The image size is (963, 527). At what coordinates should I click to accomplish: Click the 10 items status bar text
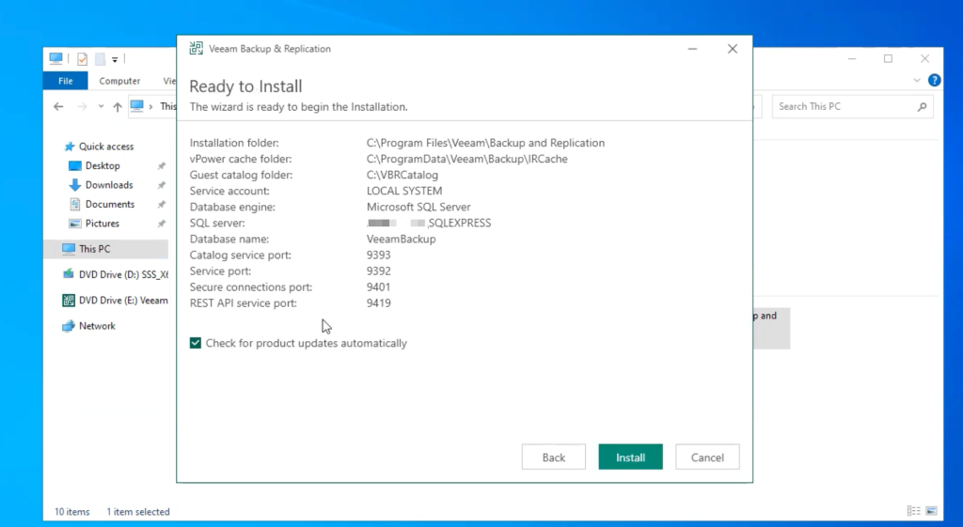point(71,511)
